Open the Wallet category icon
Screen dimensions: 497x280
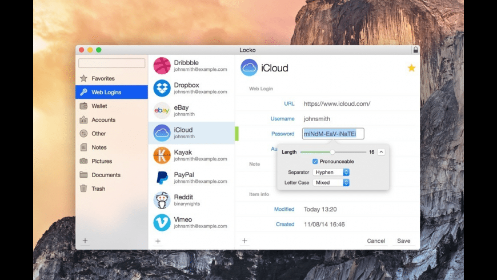[83, 106]
